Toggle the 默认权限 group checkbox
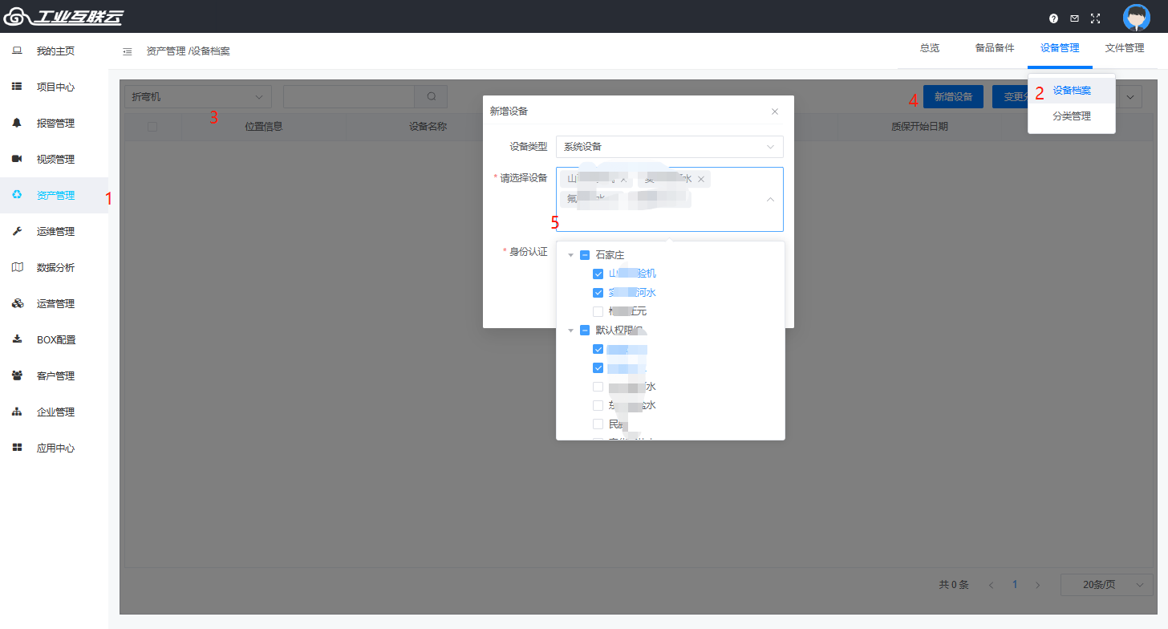The height and width of the screenshot is (629, 1168). tap(585, 331)
